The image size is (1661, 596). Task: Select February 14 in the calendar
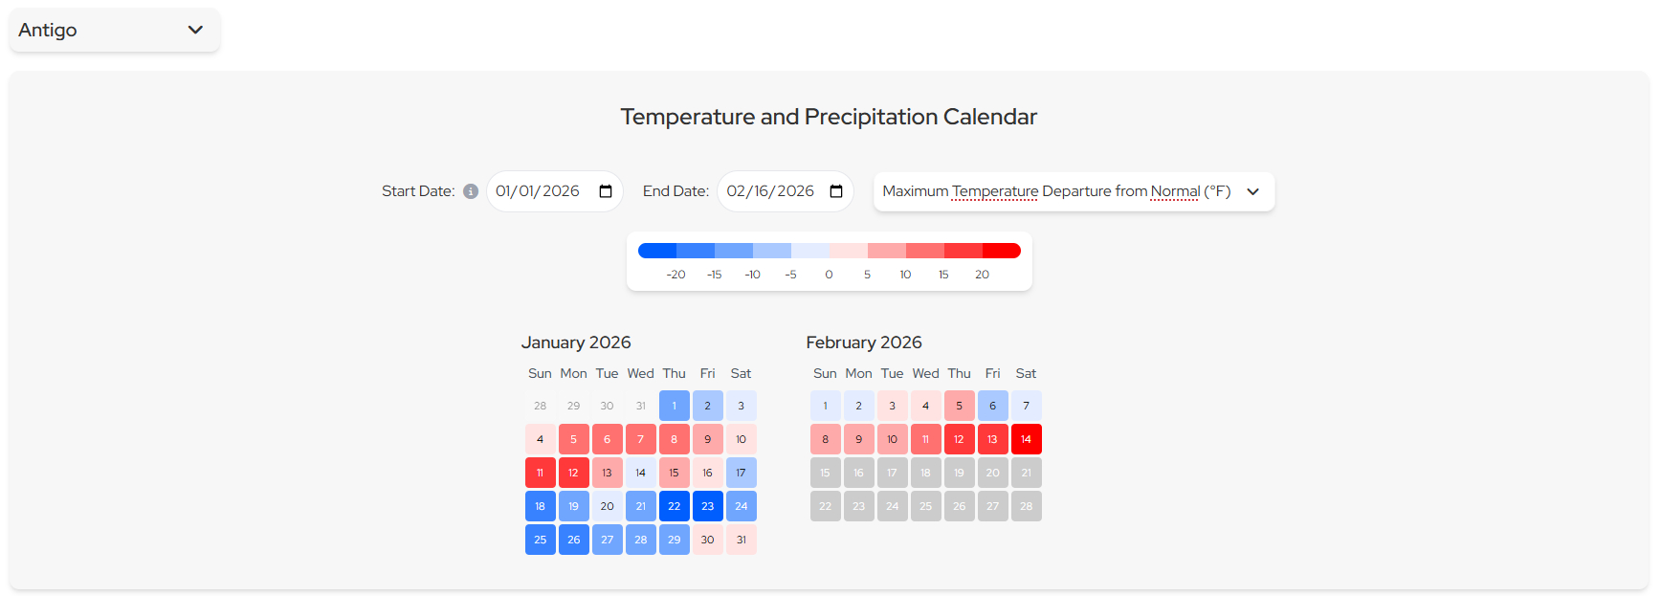[1026, 439]
